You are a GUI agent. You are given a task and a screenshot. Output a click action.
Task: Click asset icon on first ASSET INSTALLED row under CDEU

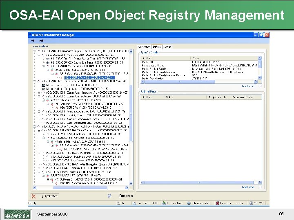point(52,70)
